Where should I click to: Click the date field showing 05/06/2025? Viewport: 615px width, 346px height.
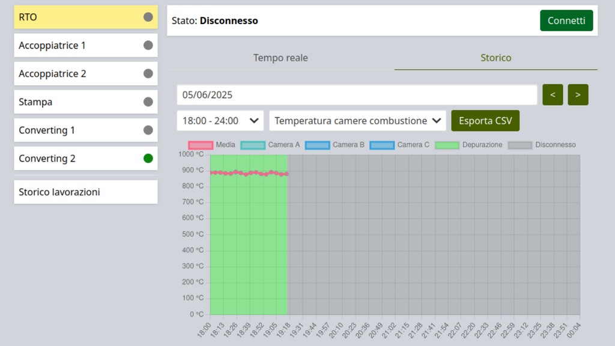pyautogui.click(x=357, y=95)
